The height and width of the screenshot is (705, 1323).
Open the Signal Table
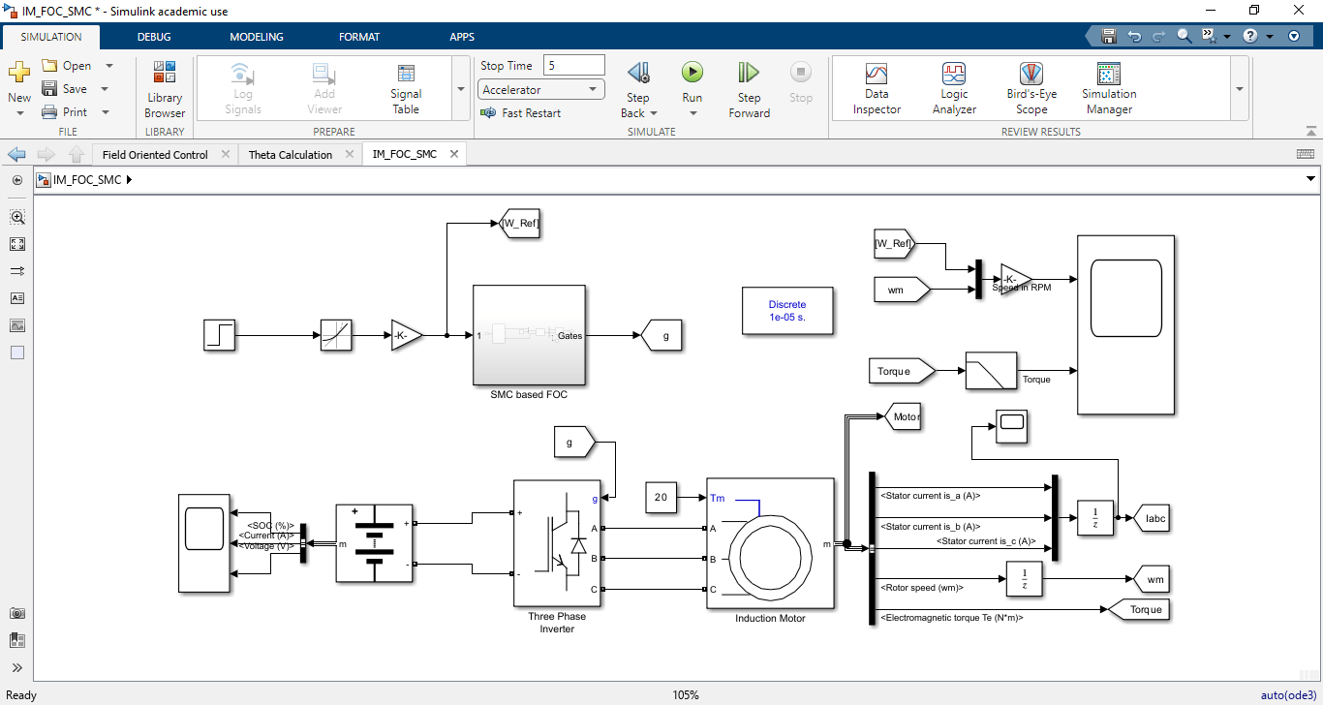[405, 85]
